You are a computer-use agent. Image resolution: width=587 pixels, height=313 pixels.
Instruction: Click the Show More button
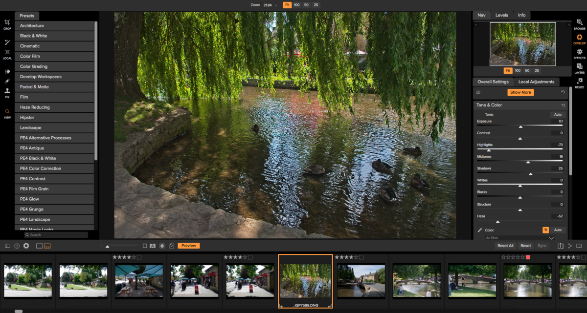tap(520, 92)
